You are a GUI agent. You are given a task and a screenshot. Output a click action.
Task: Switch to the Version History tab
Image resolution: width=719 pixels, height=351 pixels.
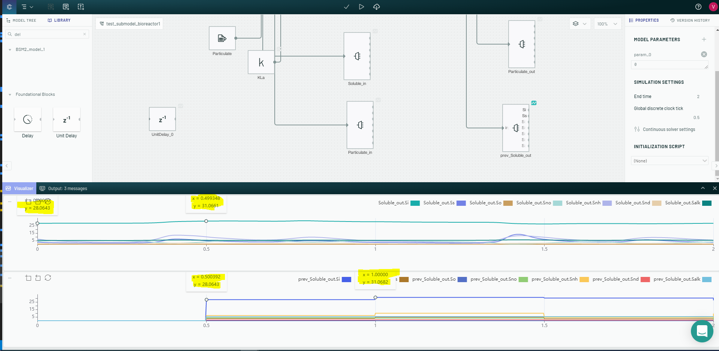690,21
